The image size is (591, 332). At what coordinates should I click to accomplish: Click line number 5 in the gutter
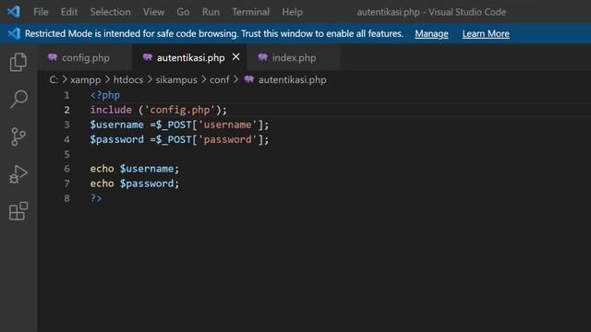coord(66,154)
